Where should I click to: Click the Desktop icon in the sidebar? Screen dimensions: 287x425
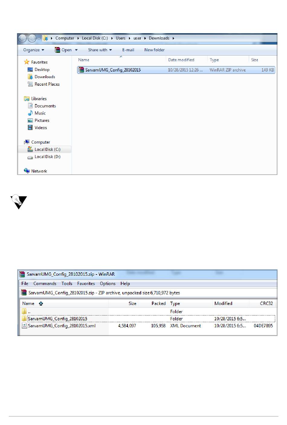click(30, 69)
